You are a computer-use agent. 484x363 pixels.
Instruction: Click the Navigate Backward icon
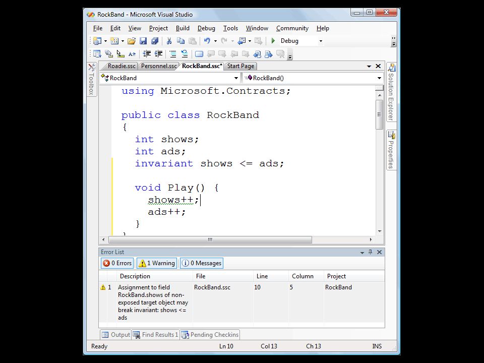click(x=241, y=41)
